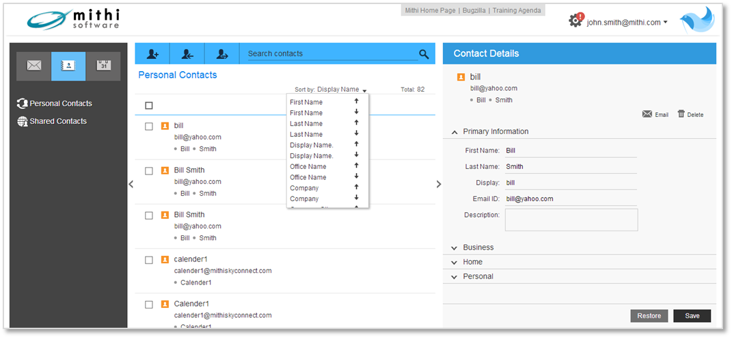Check the box for contact calender1
Image resolution: width=732 pixels, height=338 pixels.
[149, 259]
